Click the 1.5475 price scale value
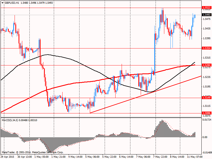This screenshot has width=212, height=159. [207, 19]
